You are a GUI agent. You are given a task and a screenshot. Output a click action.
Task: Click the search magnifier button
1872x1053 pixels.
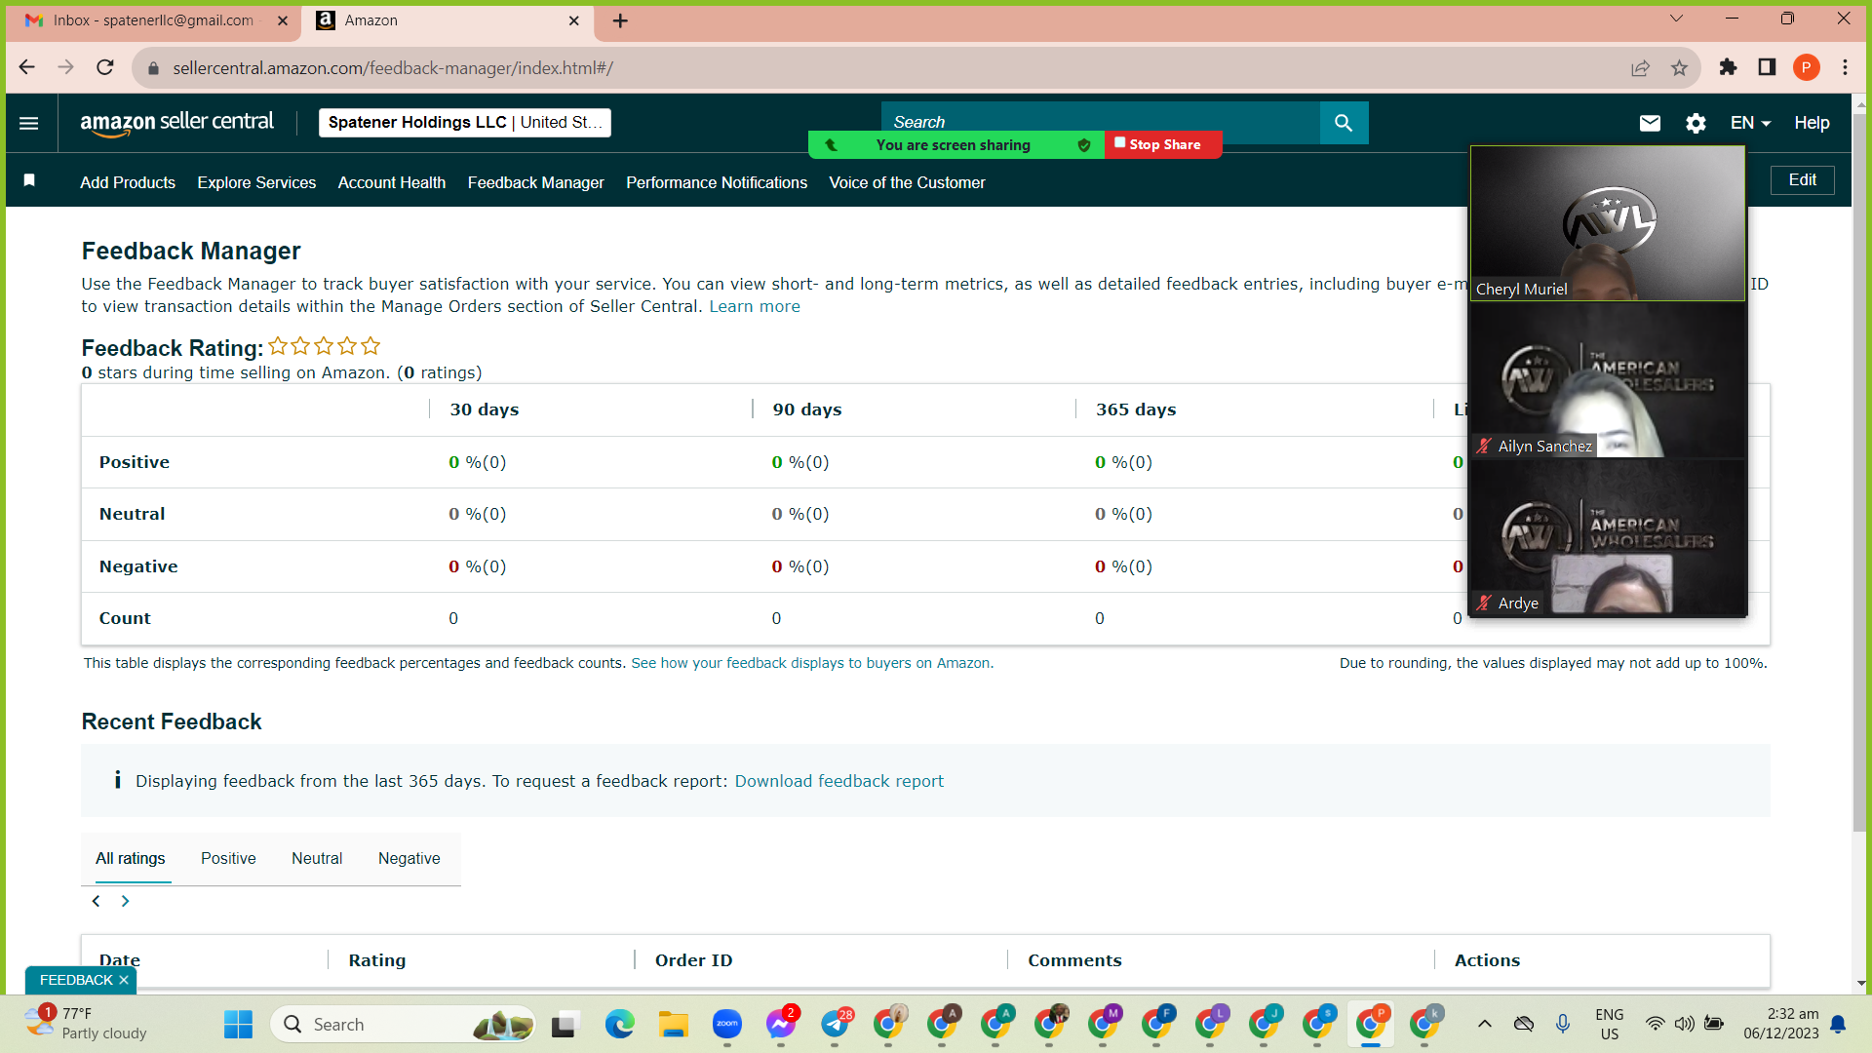click(x=1344, y=123)
